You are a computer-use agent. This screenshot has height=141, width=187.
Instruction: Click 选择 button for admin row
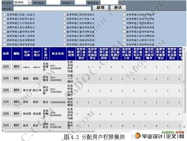[6, 67]
